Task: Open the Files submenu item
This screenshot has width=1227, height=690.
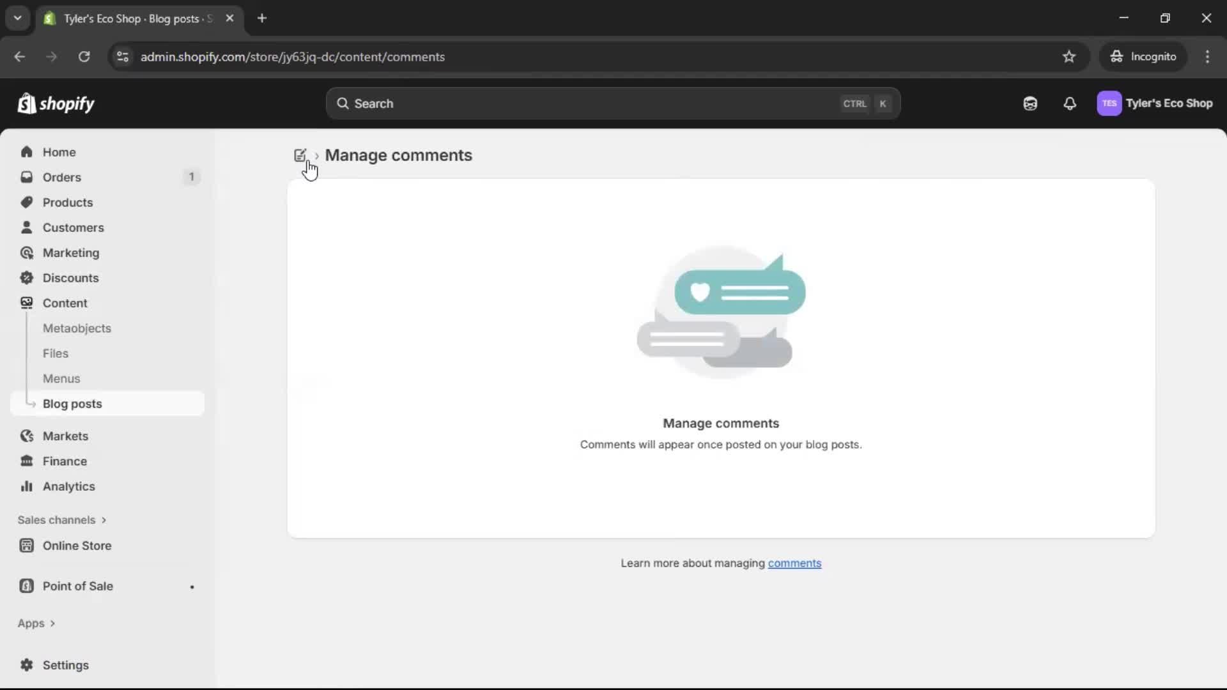Action: tap(56, 353)
